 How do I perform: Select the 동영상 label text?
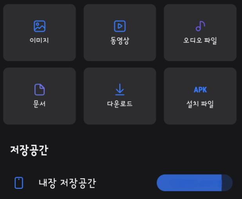[120, 41]
